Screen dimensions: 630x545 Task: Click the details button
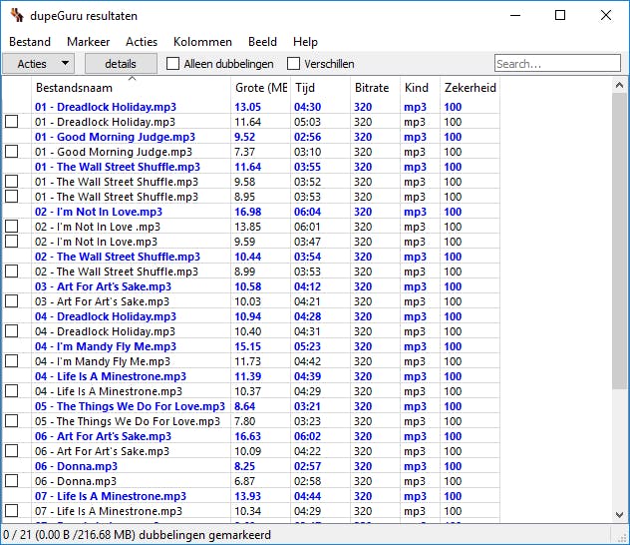(x=120, y=64)
